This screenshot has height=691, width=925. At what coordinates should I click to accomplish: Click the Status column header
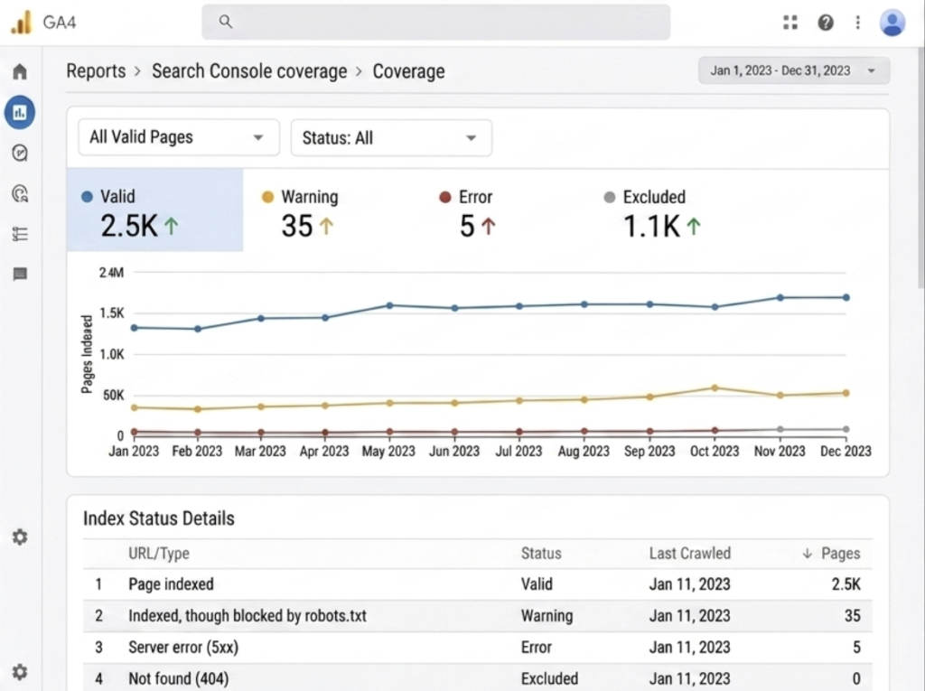[x=541, y=554]
